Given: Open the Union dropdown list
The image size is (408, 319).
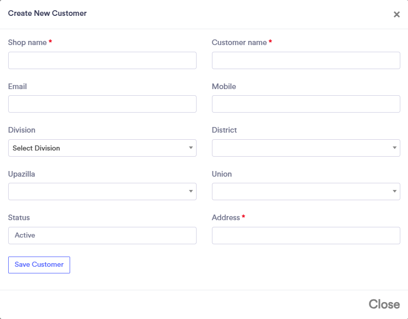Looking at the screenshot, I should tap(306, 192).
